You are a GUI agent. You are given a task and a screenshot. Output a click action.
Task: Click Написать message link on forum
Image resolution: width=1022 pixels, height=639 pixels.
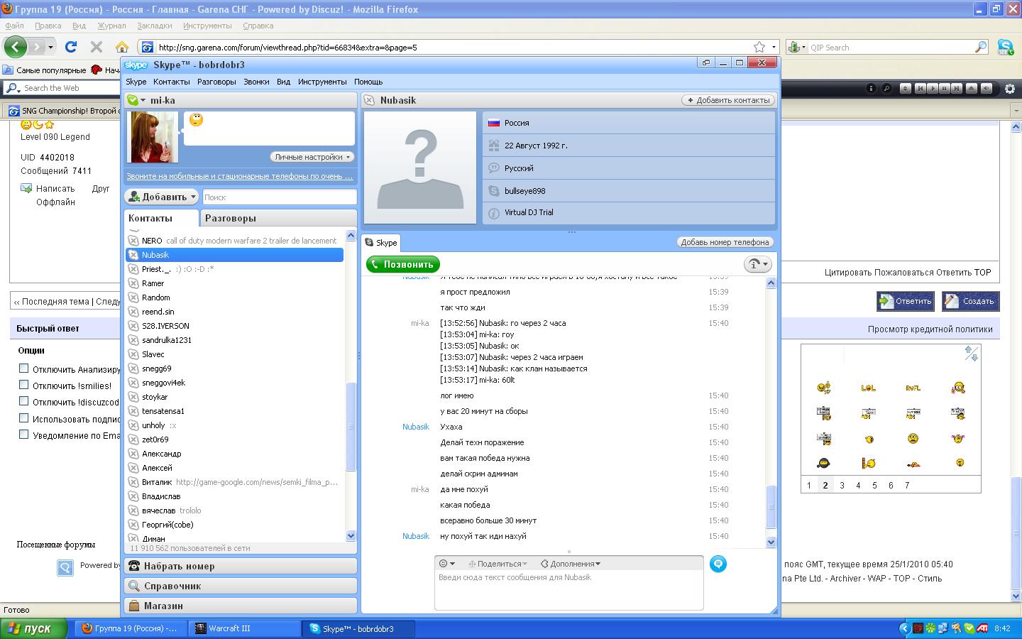[x=55, y=189]
